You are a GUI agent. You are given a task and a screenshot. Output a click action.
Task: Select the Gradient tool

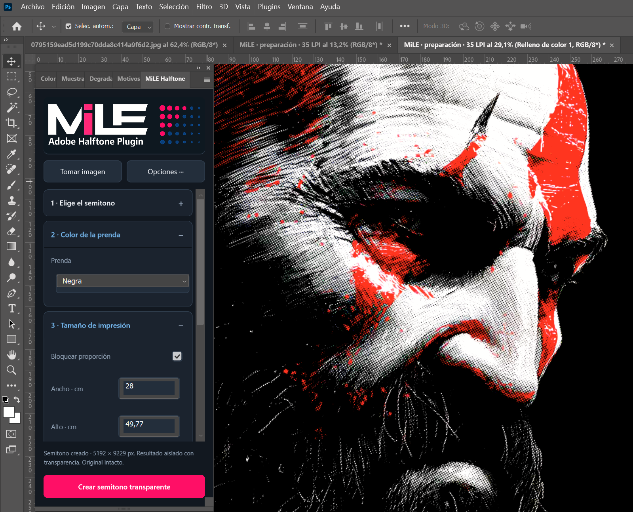(11, 246)
